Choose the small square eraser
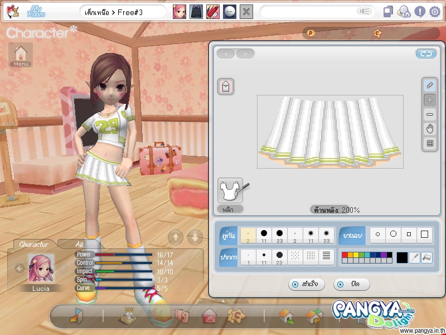The height and width of the screenshot is (335, 446). tap(409, 234)
